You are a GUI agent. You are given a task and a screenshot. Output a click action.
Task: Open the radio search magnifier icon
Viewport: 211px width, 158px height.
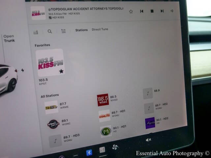[50, 32]
